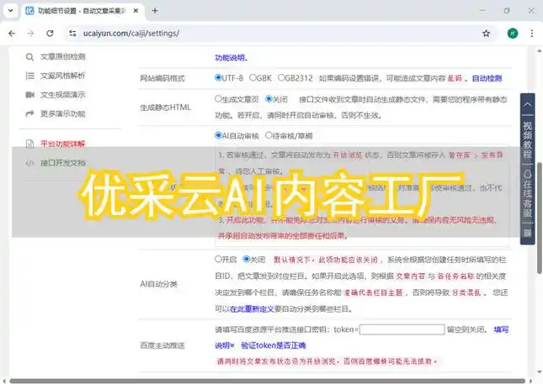Click the 生成静态HTML label
Viewport: 543px width, 384px height.
pyautogui.click(x=166, y=108)
